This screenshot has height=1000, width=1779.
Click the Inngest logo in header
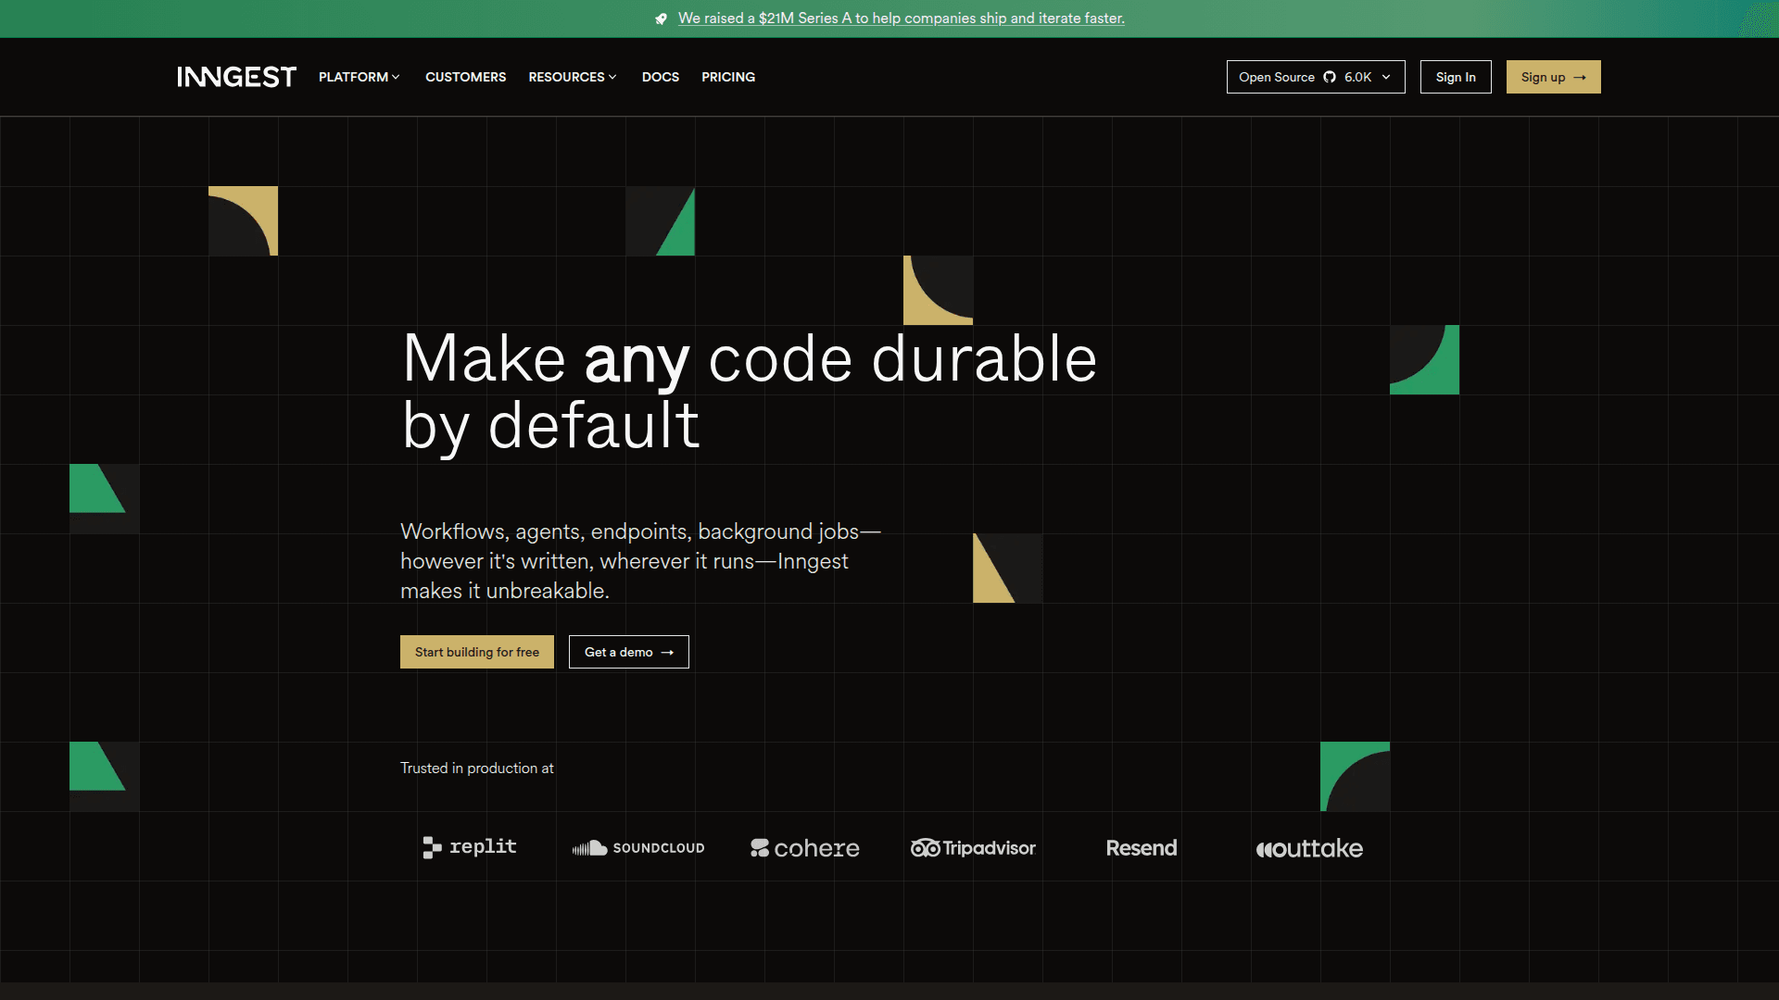click(x=236, y=77)
